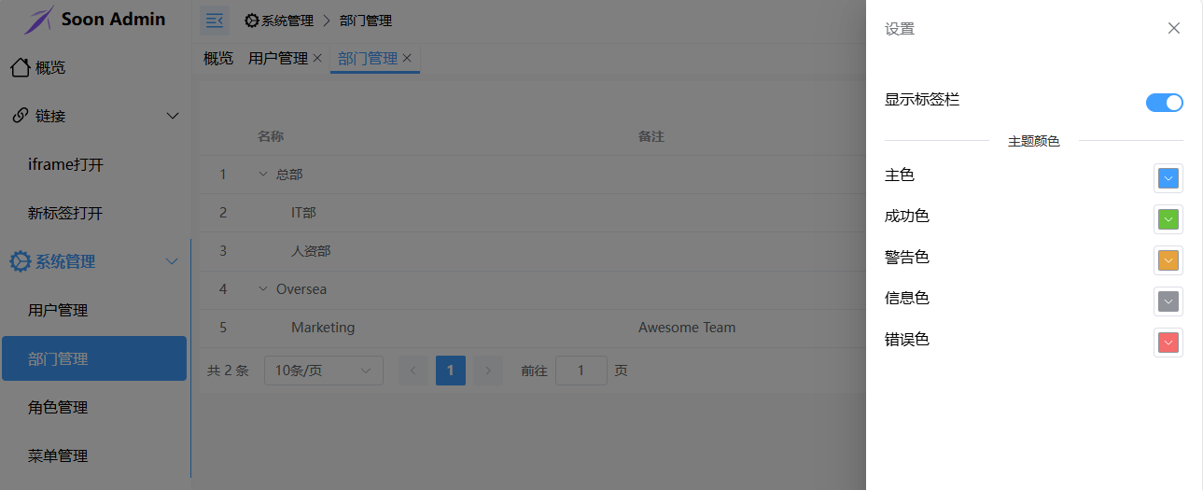Click the gear icon beside 系统管理 in sidebar
1203x490 pixels.
[20, 261]
